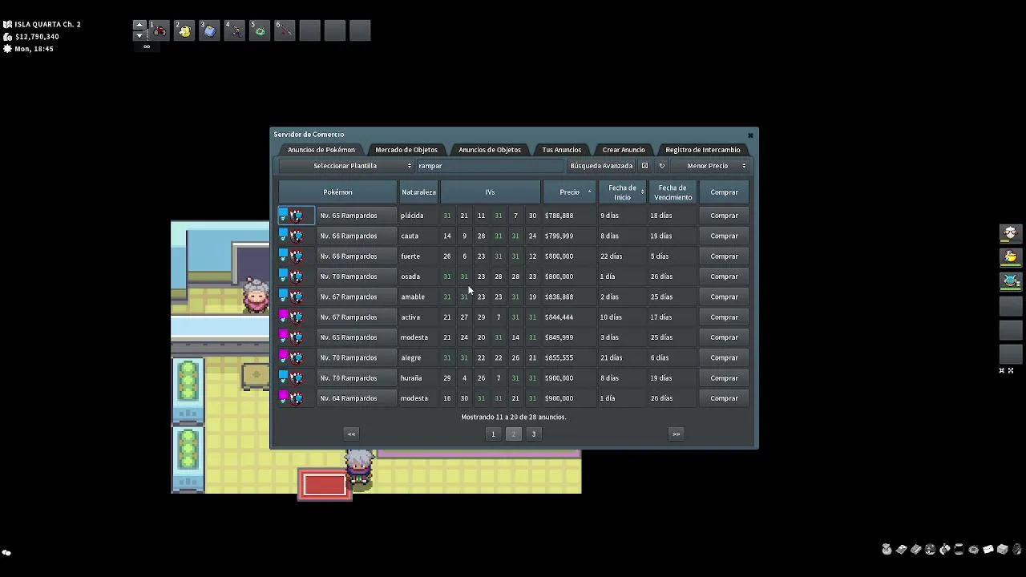Open the bag icon in bottom menu
This screenshot has height=577, width=1026.
[887, 550]
